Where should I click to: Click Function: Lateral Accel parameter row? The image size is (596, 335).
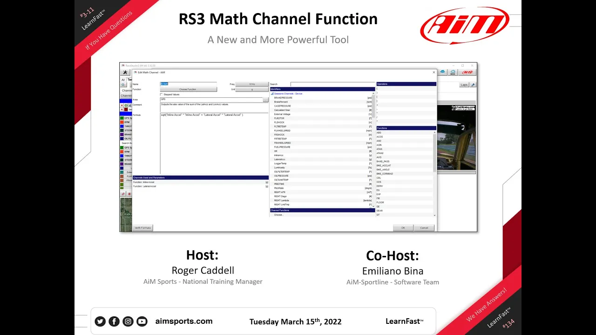tap(201, 186)
